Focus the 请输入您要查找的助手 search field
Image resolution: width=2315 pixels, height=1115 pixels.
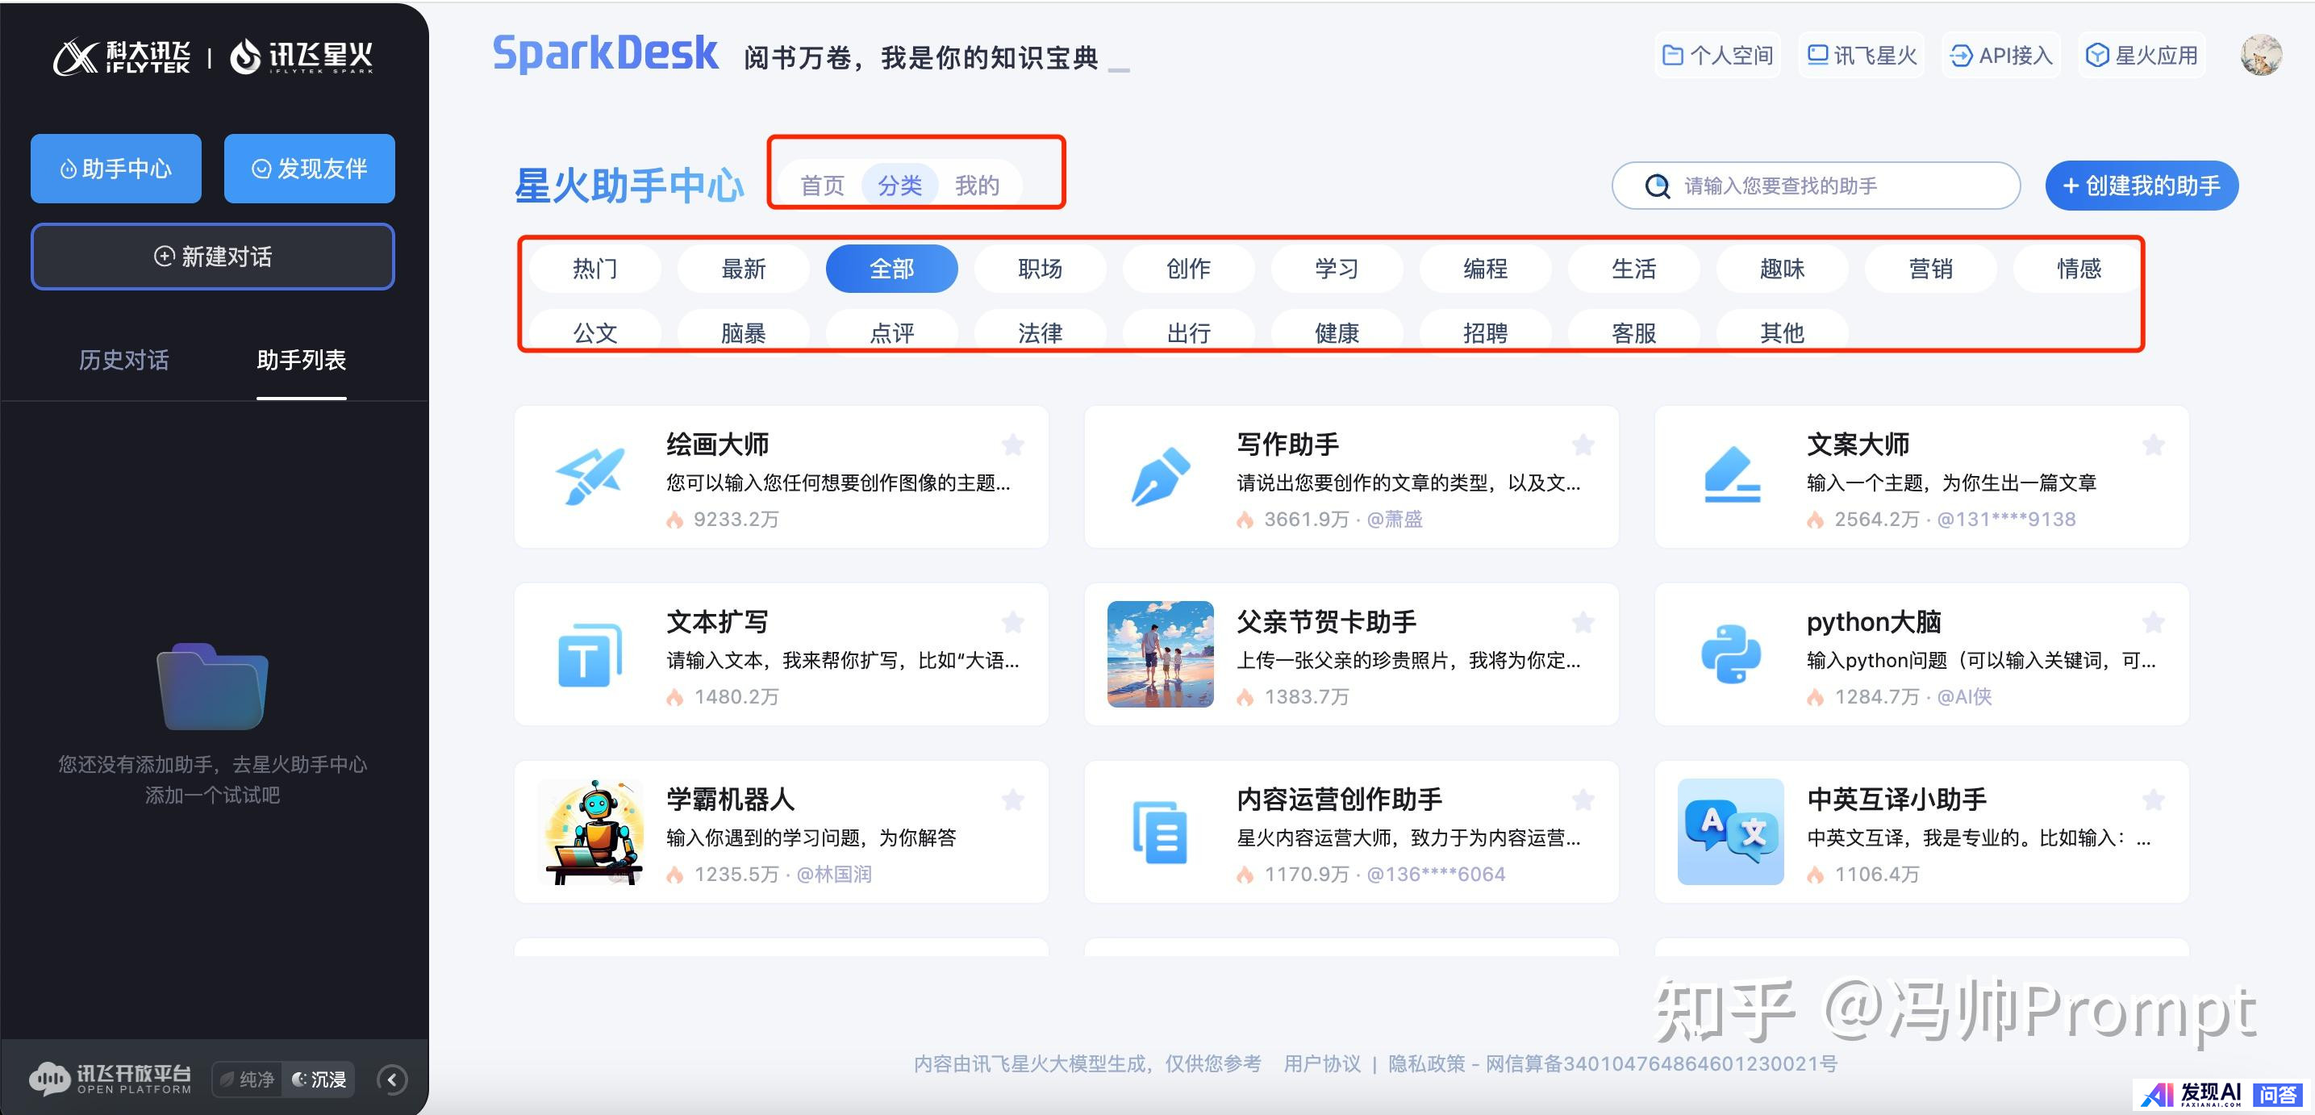[x=1817, y=186]
